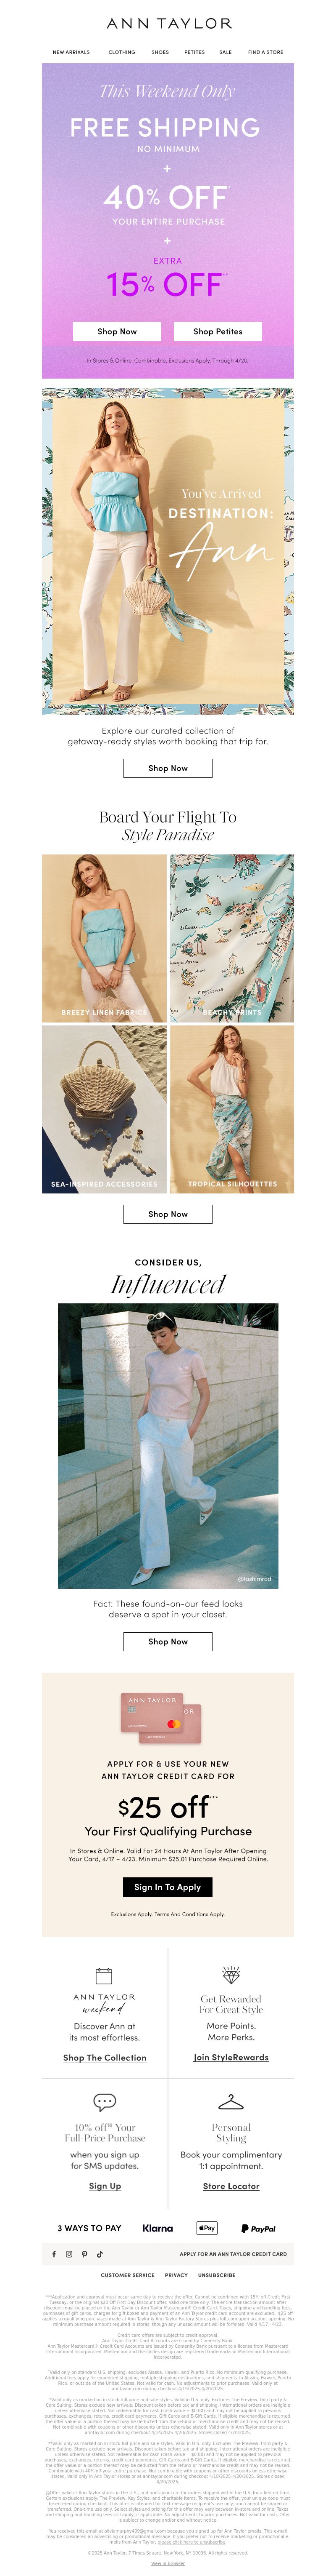The width and height of the screenshot is (336, 2576).
Task: Open the Petites navigation item
Action: tap(194, 52)
